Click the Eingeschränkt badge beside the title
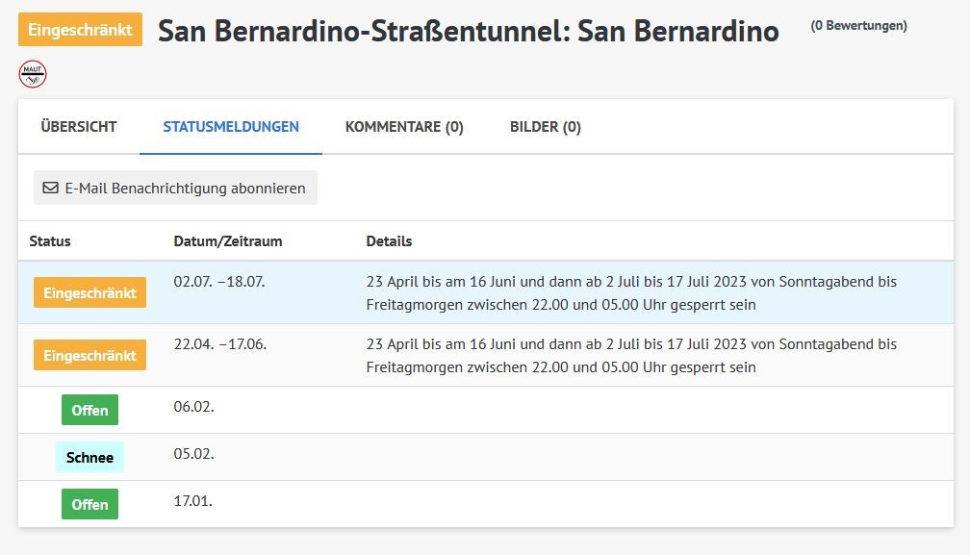The width and height of the screenshot is (970, 555). (80, 30)
